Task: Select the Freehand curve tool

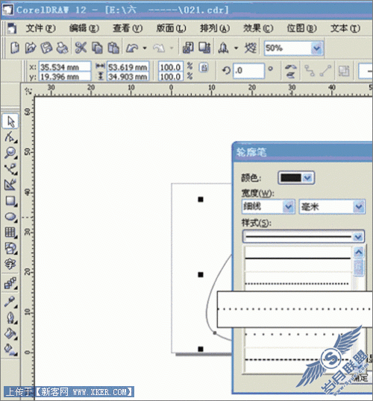Action: [x=10, y=169]
